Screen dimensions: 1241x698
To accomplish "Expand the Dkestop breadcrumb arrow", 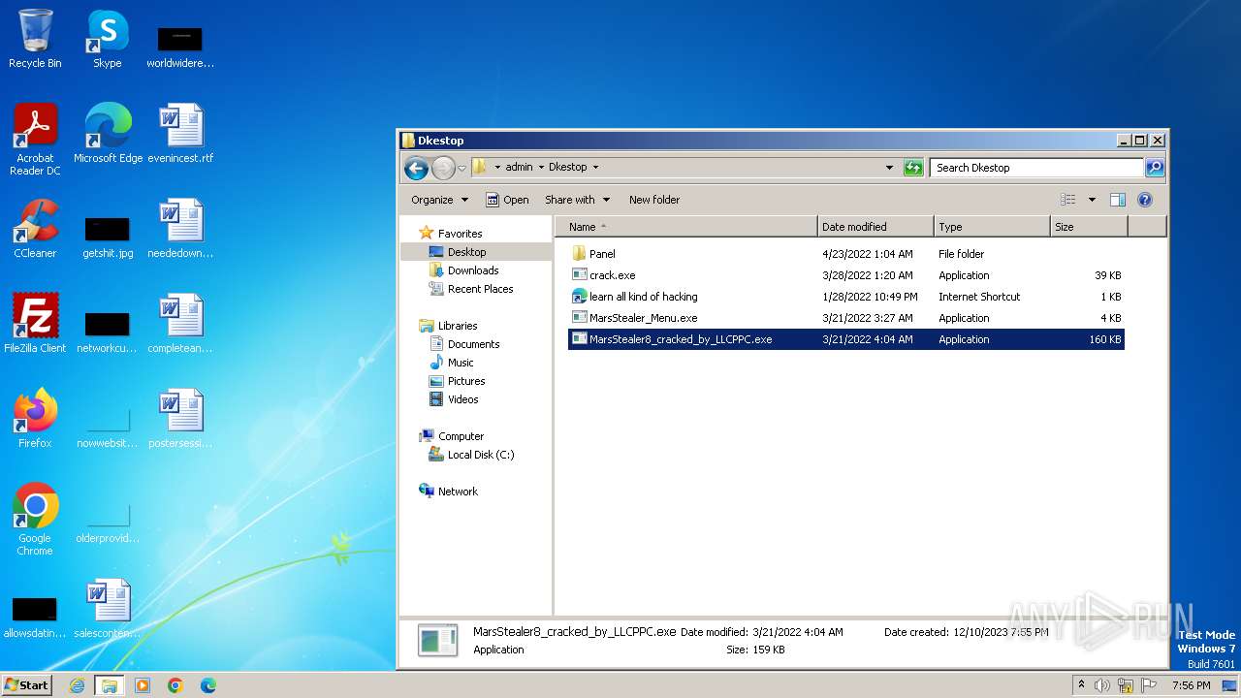I will pos(595,168).
